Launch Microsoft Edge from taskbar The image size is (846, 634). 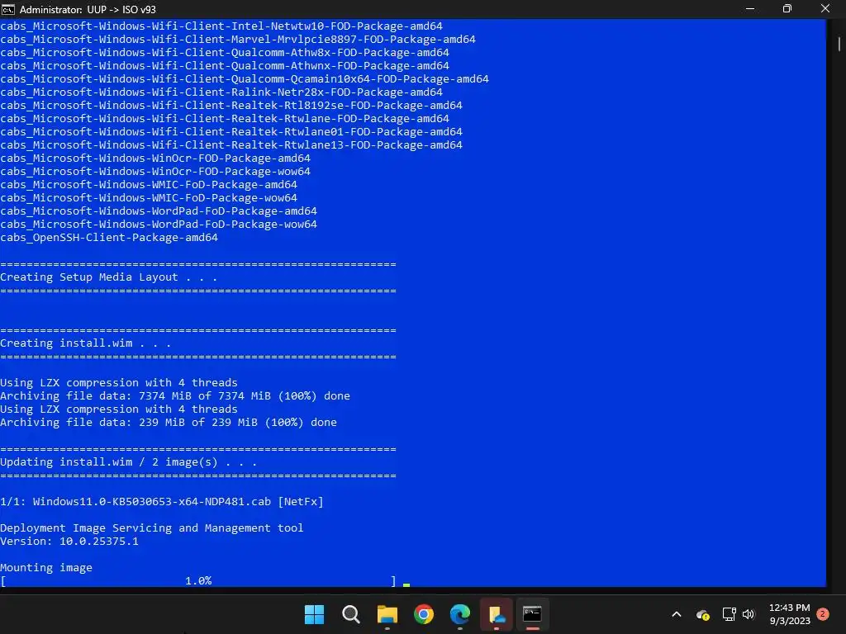[459, 614]
